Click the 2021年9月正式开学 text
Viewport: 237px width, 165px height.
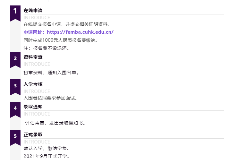[x=47, y=156]
